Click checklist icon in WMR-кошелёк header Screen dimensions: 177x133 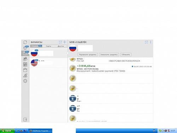point(146,42)
